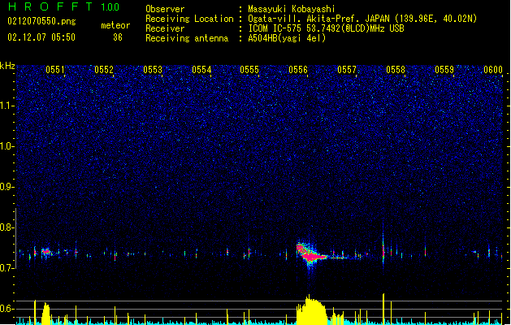Viewport: 511px width, 325px height.
Task: Click the 0.6 frequency axis label
Action: [x=7, y=309]
